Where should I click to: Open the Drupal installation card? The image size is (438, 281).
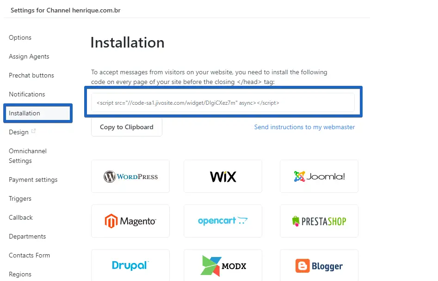tap(130, 265)
